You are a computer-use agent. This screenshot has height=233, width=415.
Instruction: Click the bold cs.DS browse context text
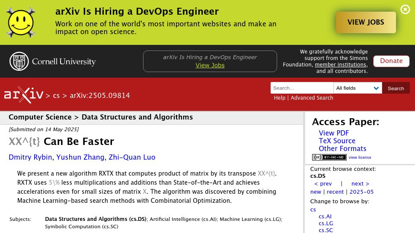click(318, 176)
